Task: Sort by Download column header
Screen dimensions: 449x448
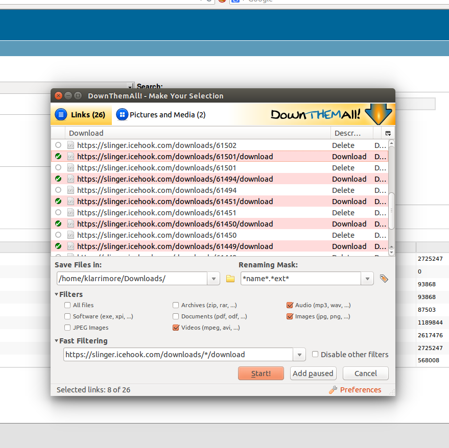Action: tap(198, 133)
